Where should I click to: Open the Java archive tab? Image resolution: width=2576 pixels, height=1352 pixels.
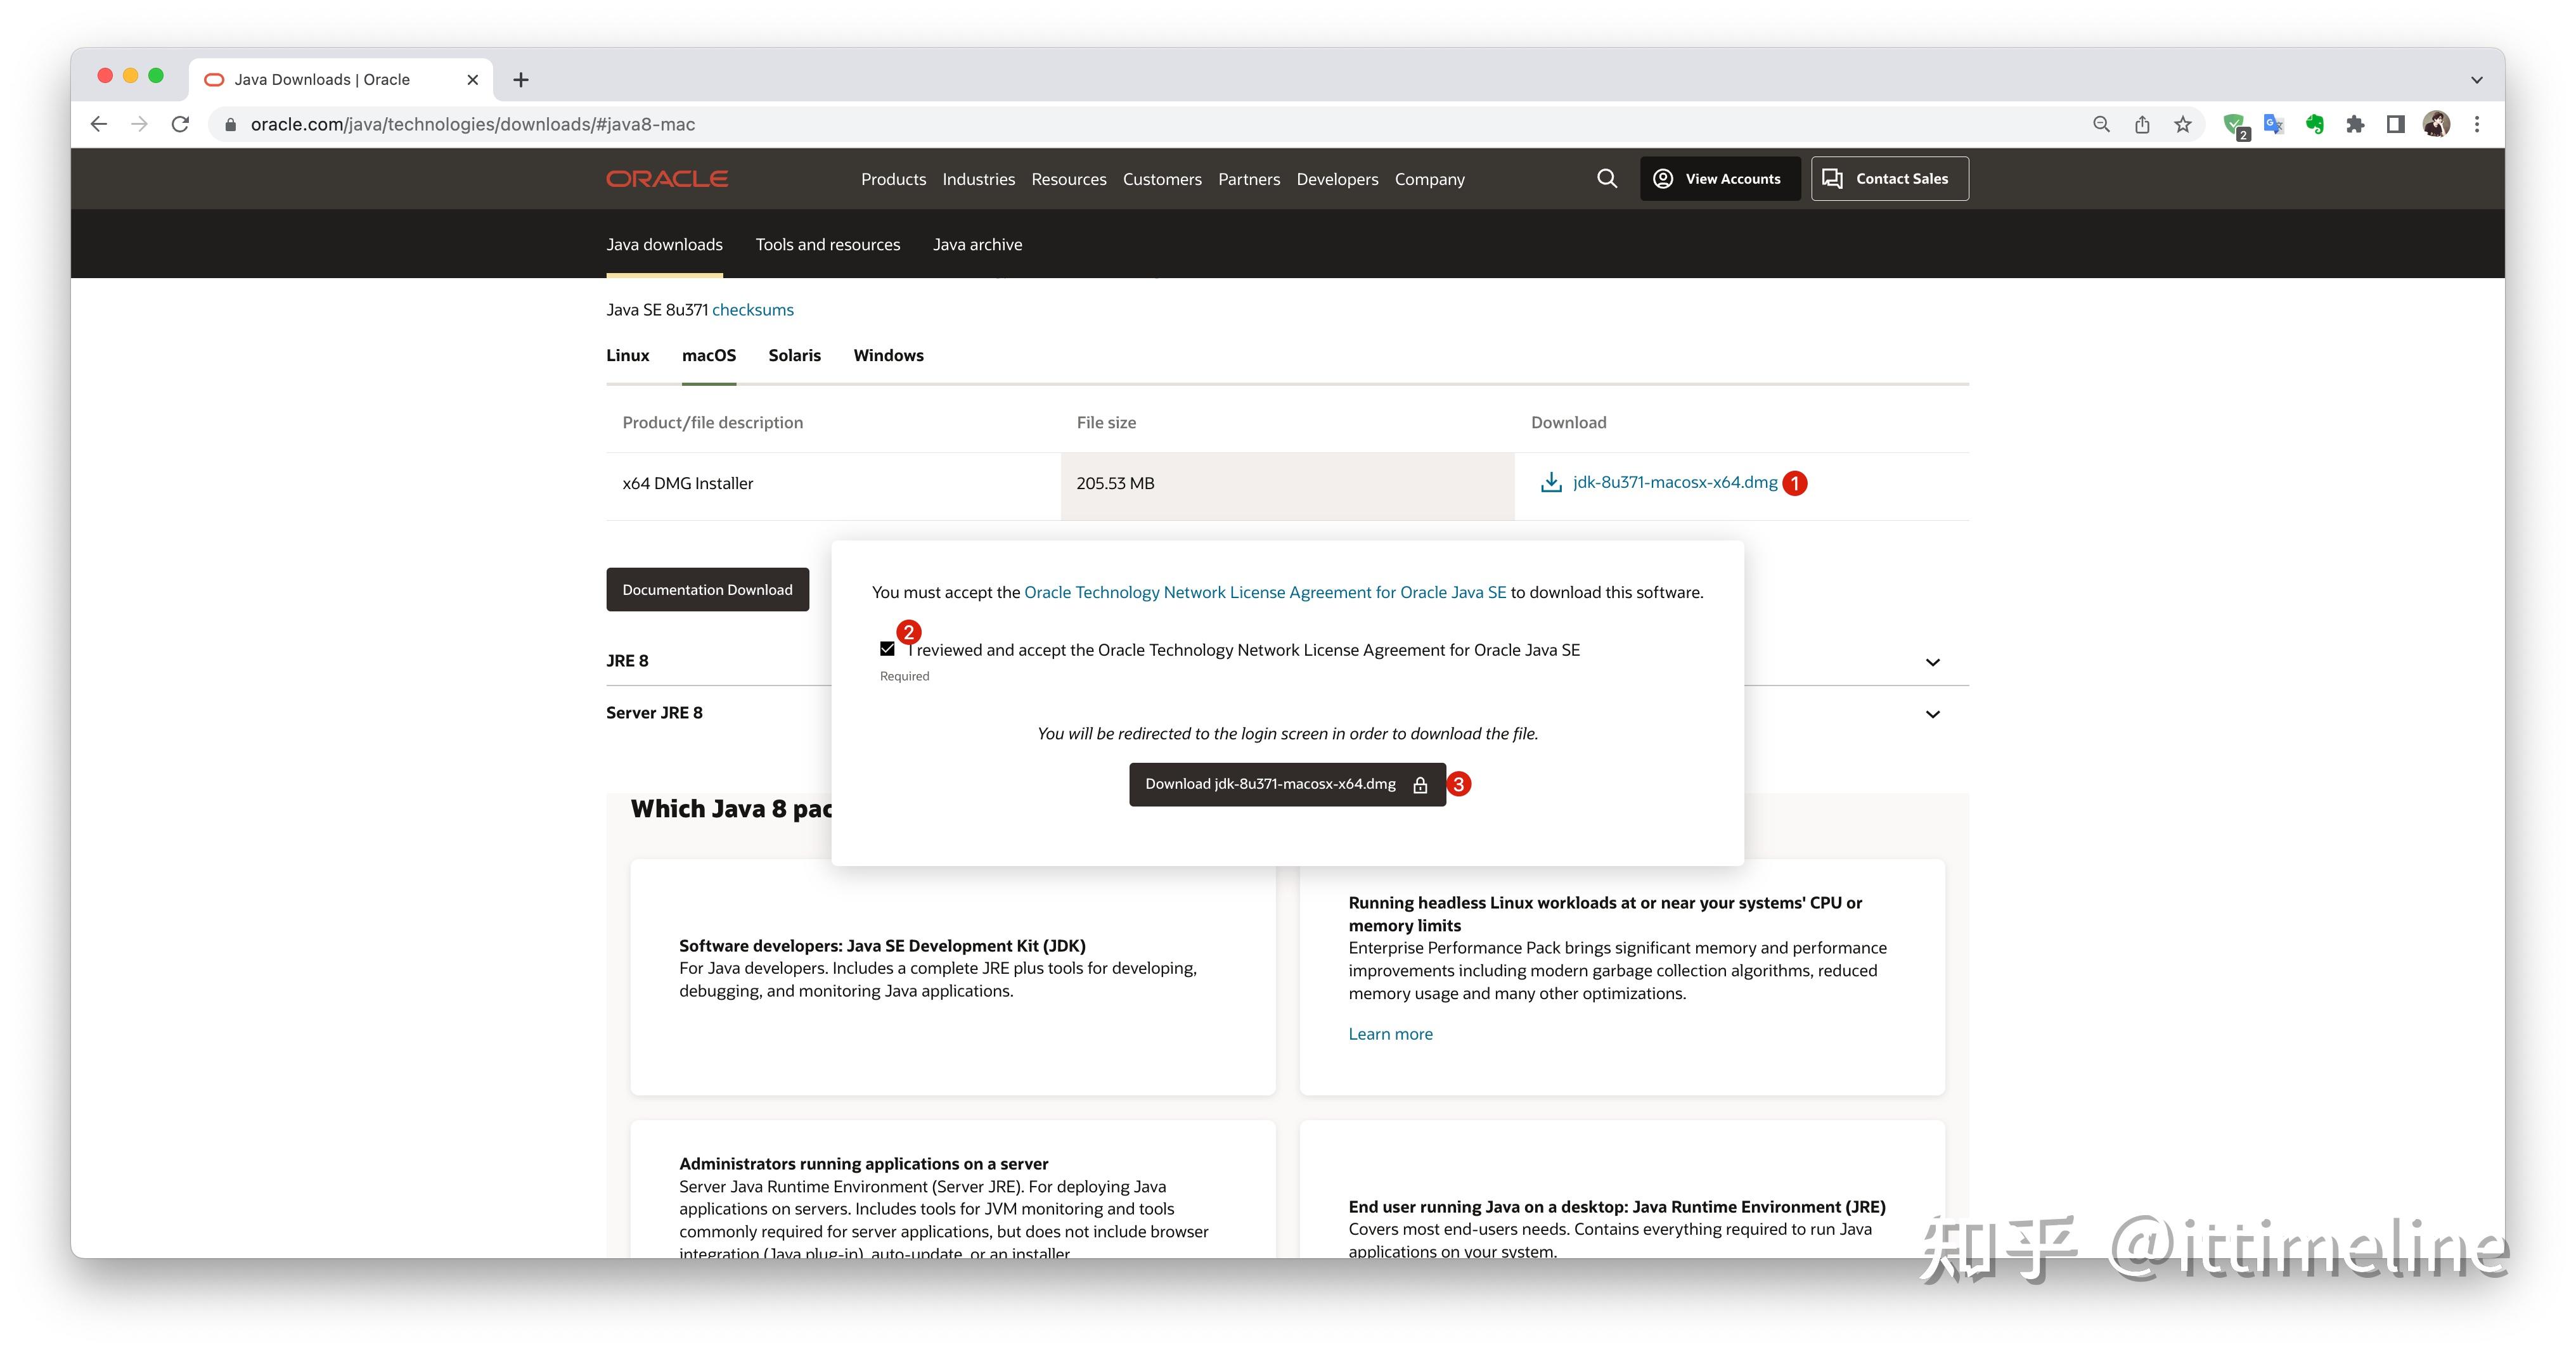pyautogui.click(x=977, y=245)
